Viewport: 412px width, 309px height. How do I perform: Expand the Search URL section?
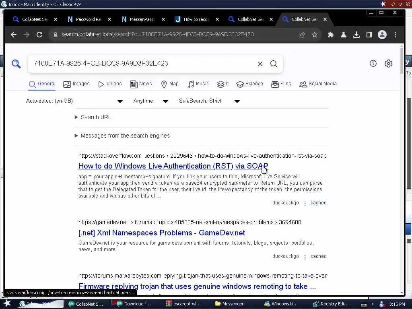point(93,117)
